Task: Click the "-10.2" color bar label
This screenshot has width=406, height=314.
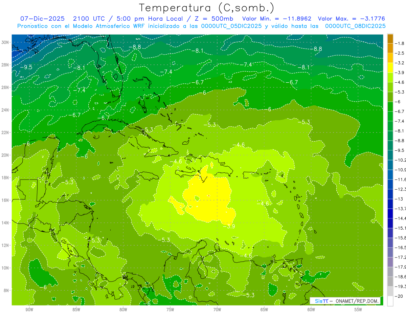Action: coord(401,160)
